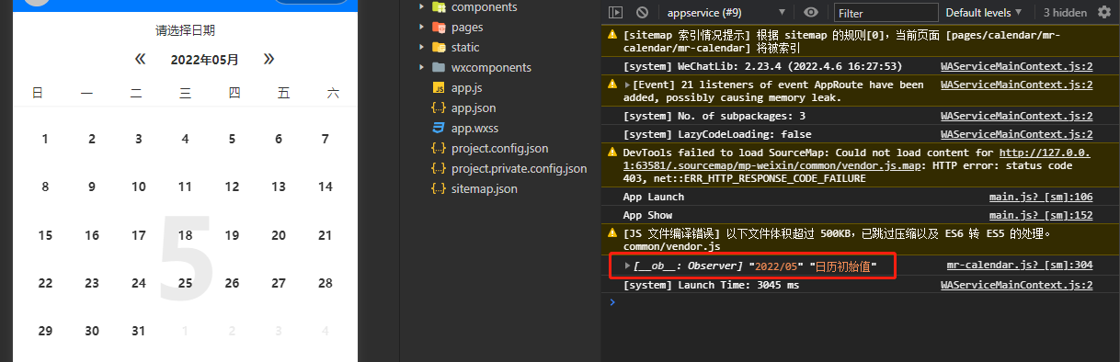Click the wxcomponents folder icon
This screenshot has height=362, width=1120.
(439, 68)
